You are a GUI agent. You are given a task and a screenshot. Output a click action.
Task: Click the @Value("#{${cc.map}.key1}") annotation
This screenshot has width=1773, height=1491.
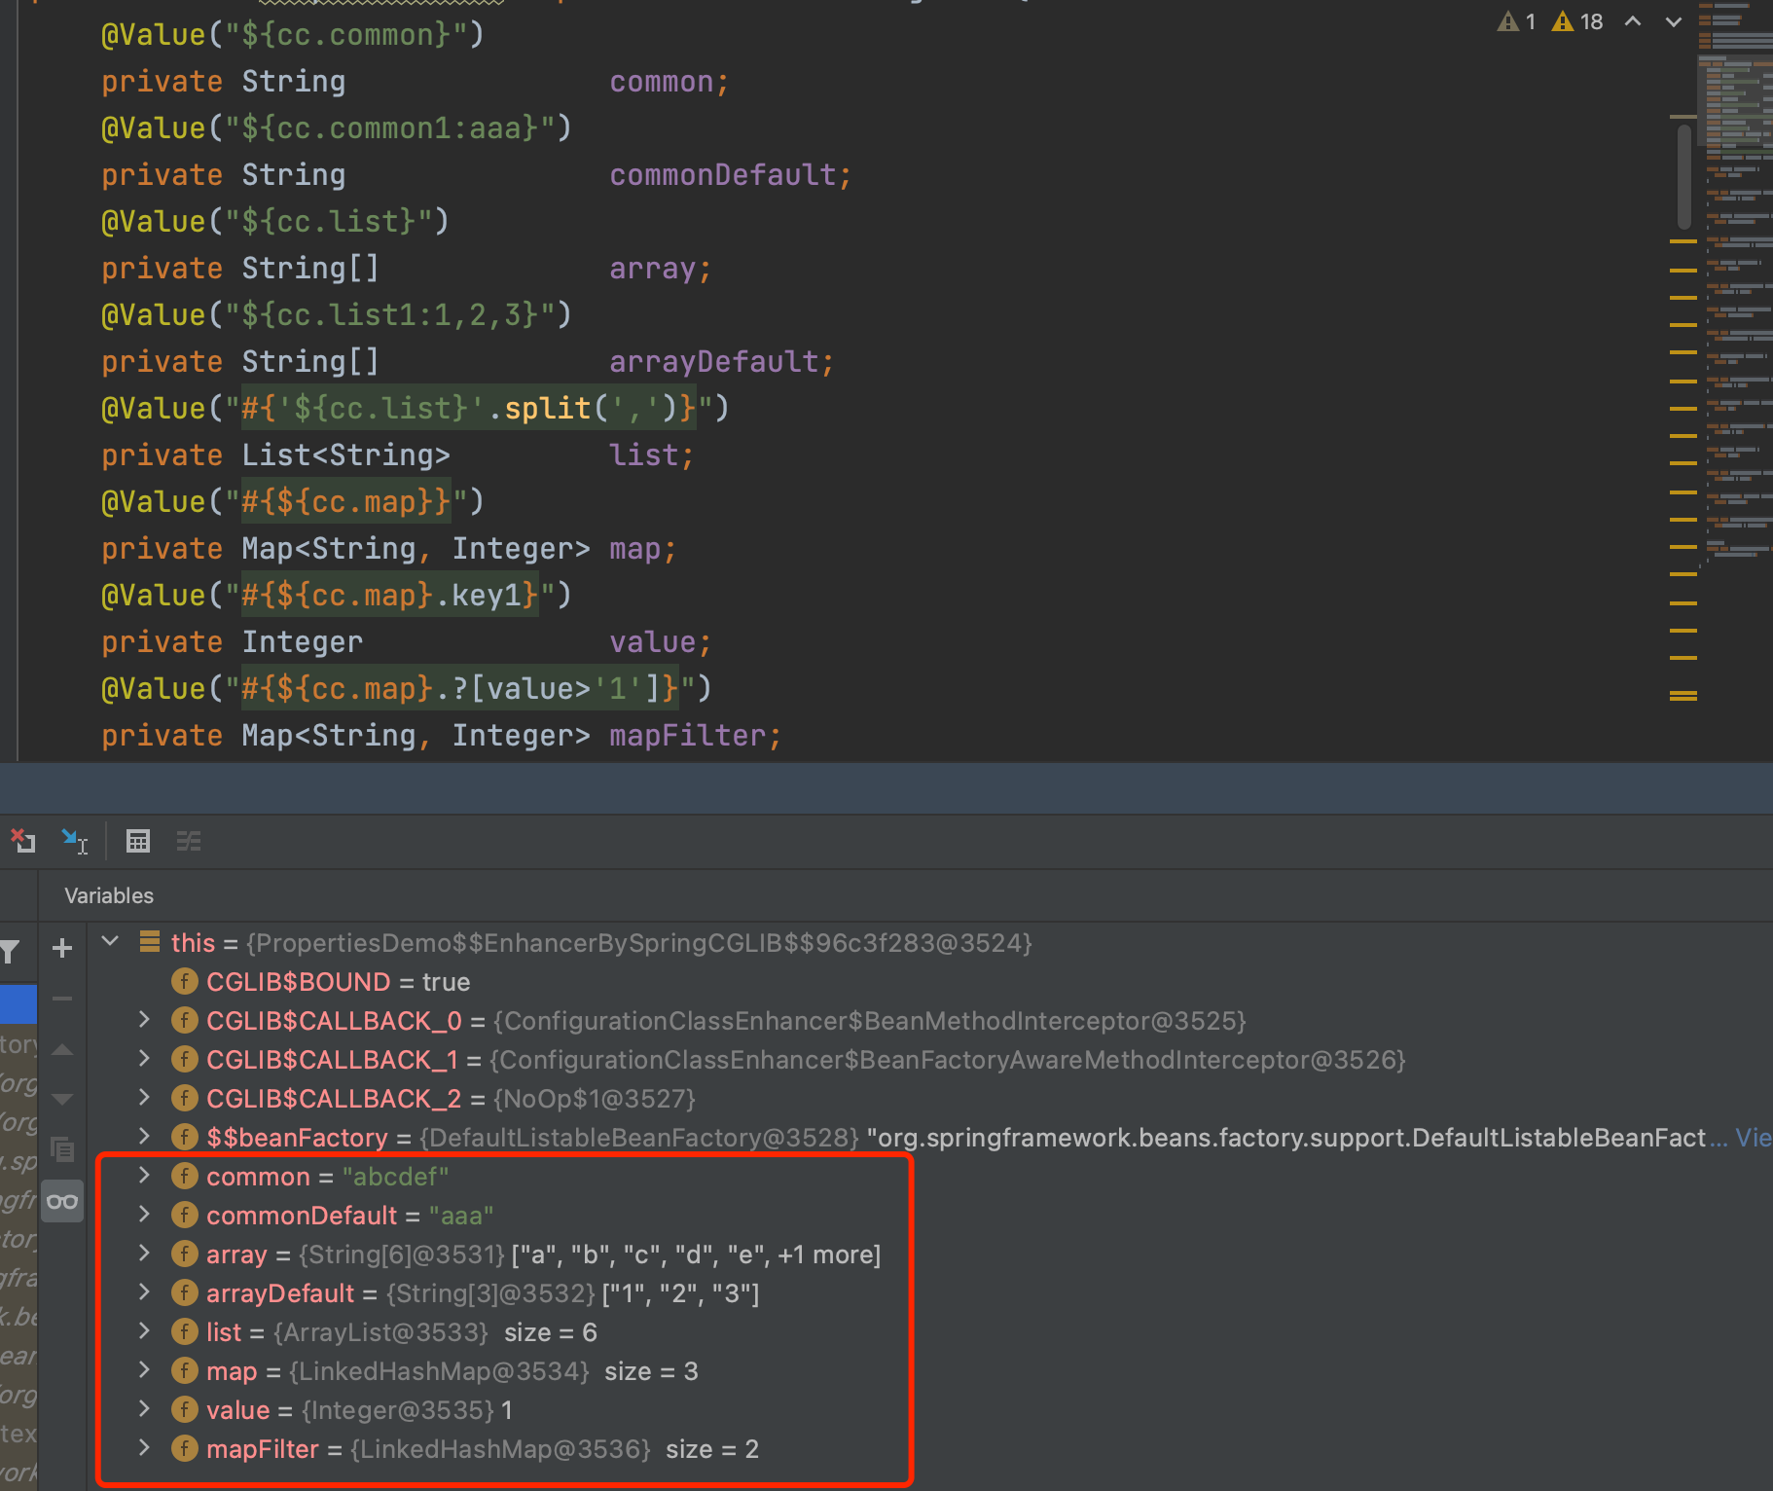coord(337,596)
